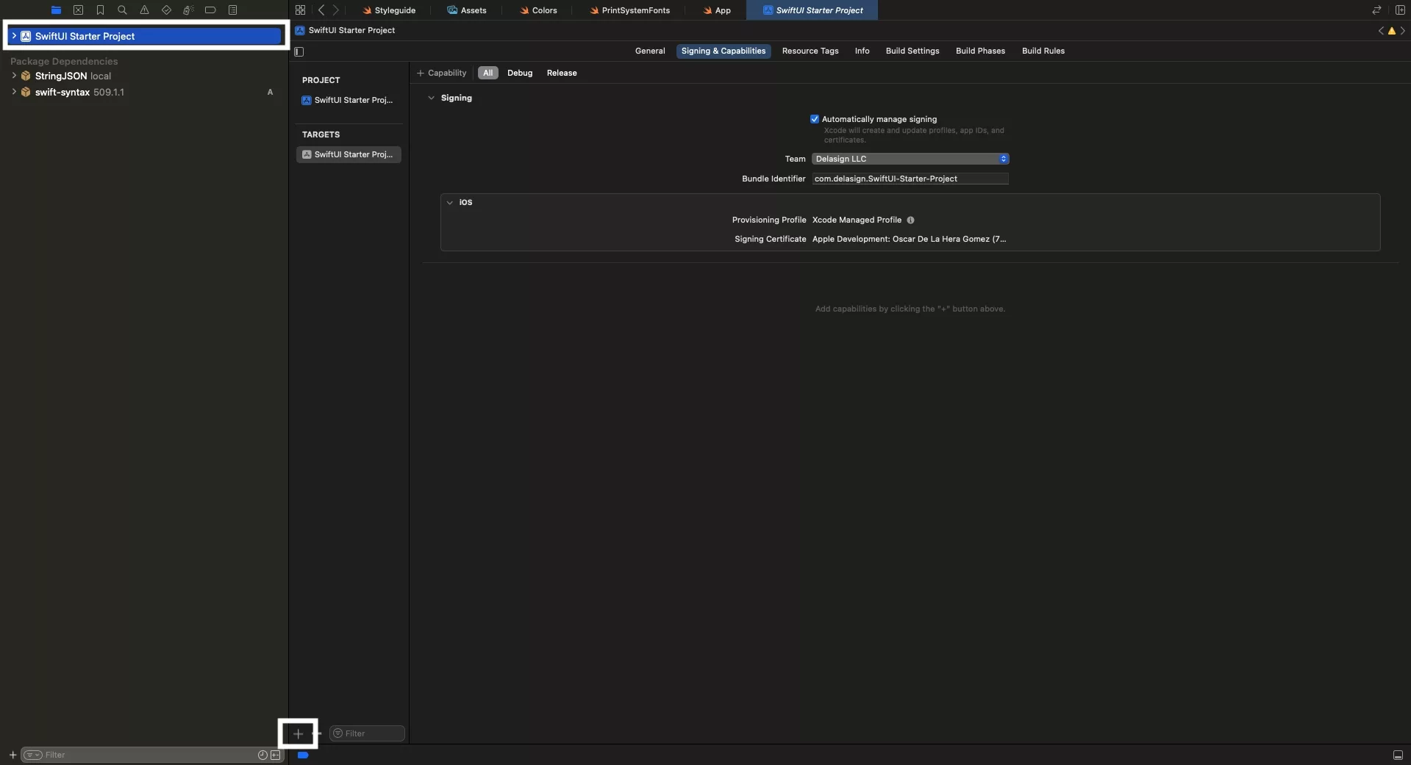Screen dimensions: 1411x765
Task: Toggle the project and targets list sidebar
Action: (x=299, y=51)
